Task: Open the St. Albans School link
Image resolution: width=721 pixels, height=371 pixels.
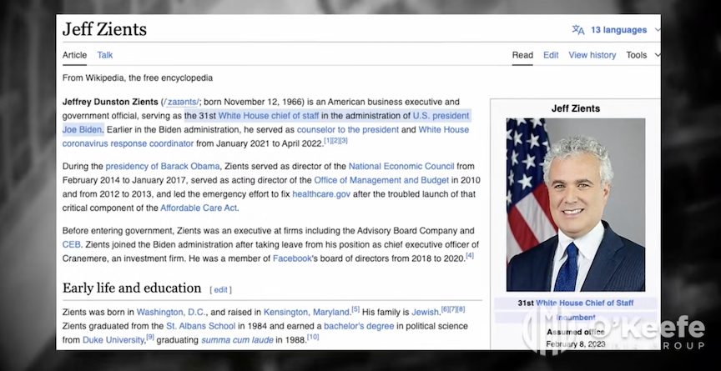Action: click(x=200, y=326)
